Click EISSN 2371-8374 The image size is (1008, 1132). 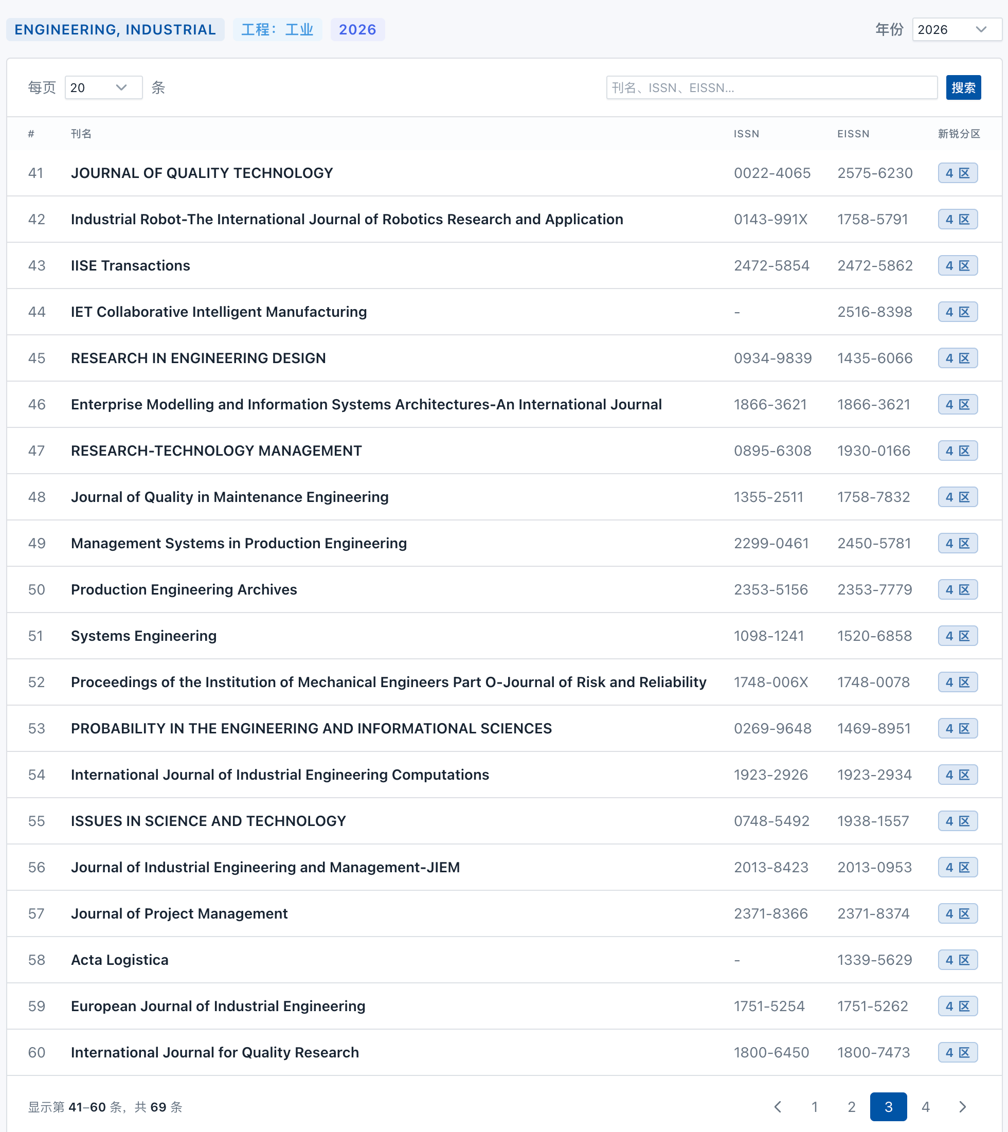point(873,913)
